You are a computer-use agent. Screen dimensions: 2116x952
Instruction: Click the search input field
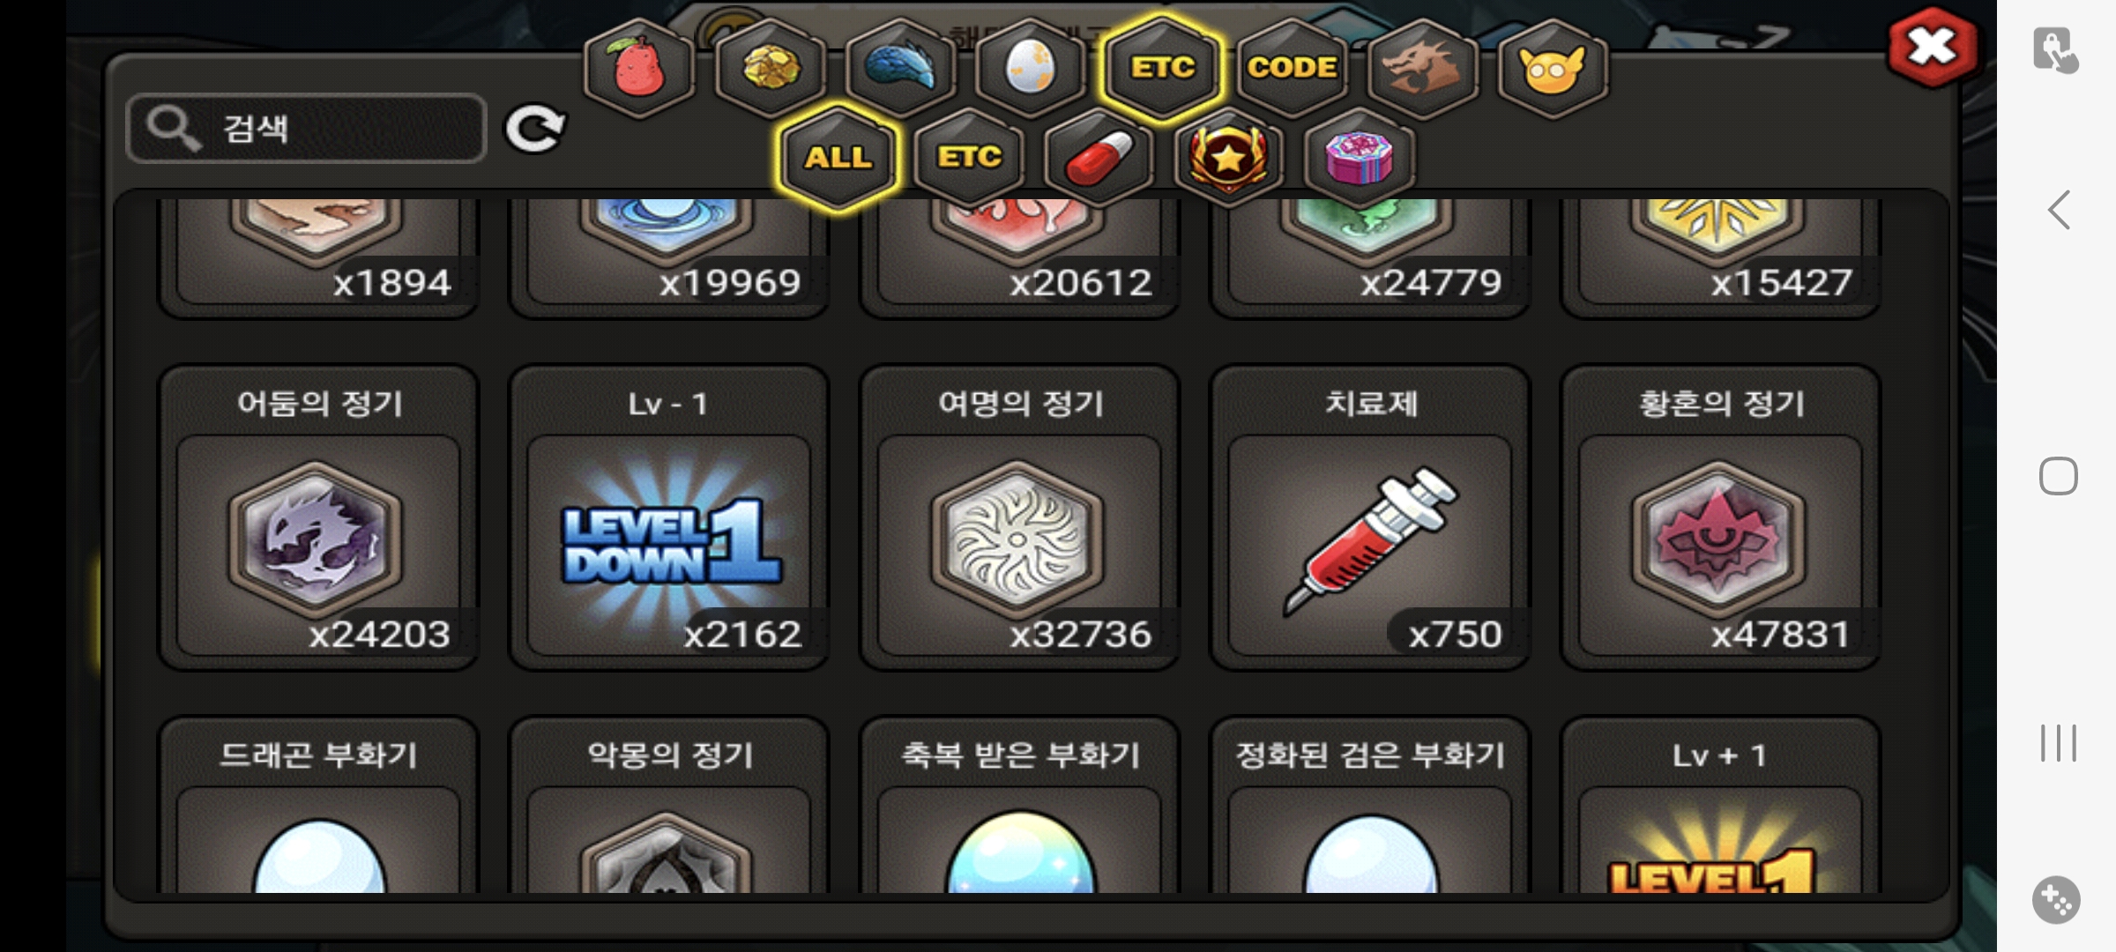pyautogui.click(x=306, y=129)
